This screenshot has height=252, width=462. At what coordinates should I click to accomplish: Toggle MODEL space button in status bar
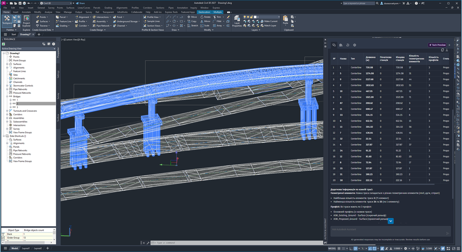(x=332, y=248)
